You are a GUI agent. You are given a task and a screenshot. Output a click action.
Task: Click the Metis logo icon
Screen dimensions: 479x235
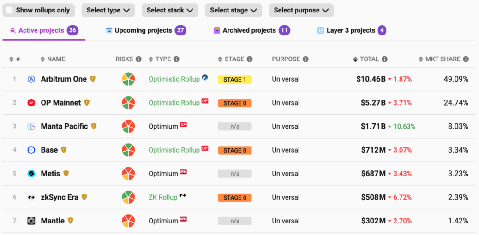point(31,174)
